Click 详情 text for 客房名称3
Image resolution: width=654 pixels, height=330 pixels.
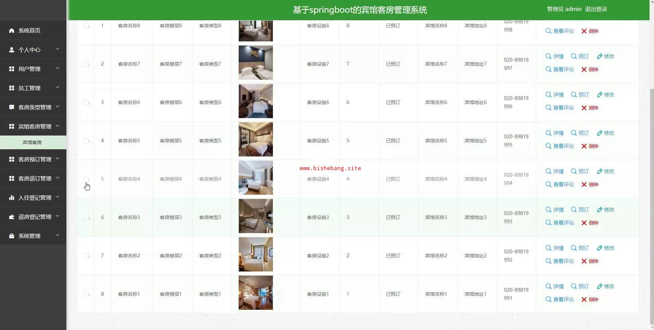point(558,210)
